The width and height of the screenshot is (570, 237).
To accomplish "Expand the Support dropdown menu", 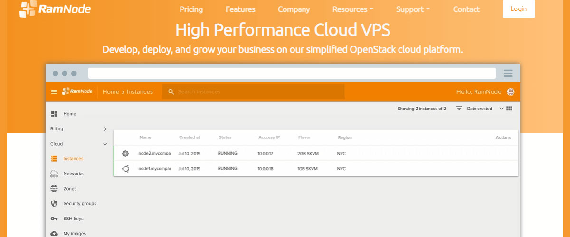I will point(413,9).
